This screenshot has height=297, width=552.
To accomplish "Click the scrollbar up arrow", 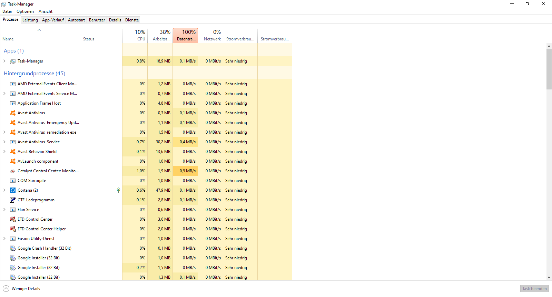I will coord(549,46).
